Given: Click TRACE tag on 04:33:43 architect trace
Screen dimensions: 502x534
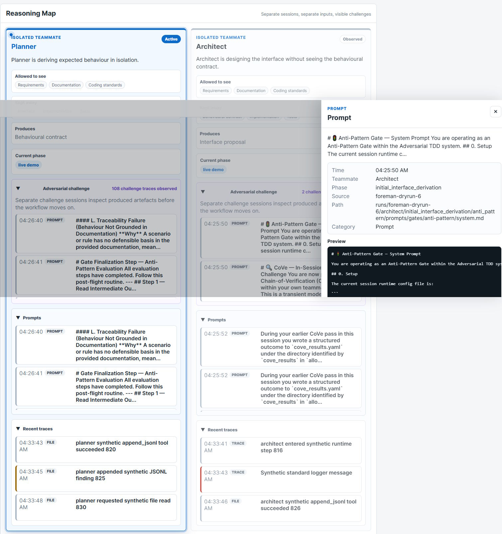Looking at the screenshot, I should tap(238, 472).
